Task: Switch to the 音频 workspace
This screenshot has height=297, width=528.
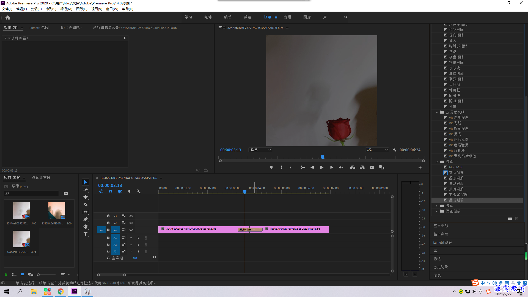Action: click(287, 17)
